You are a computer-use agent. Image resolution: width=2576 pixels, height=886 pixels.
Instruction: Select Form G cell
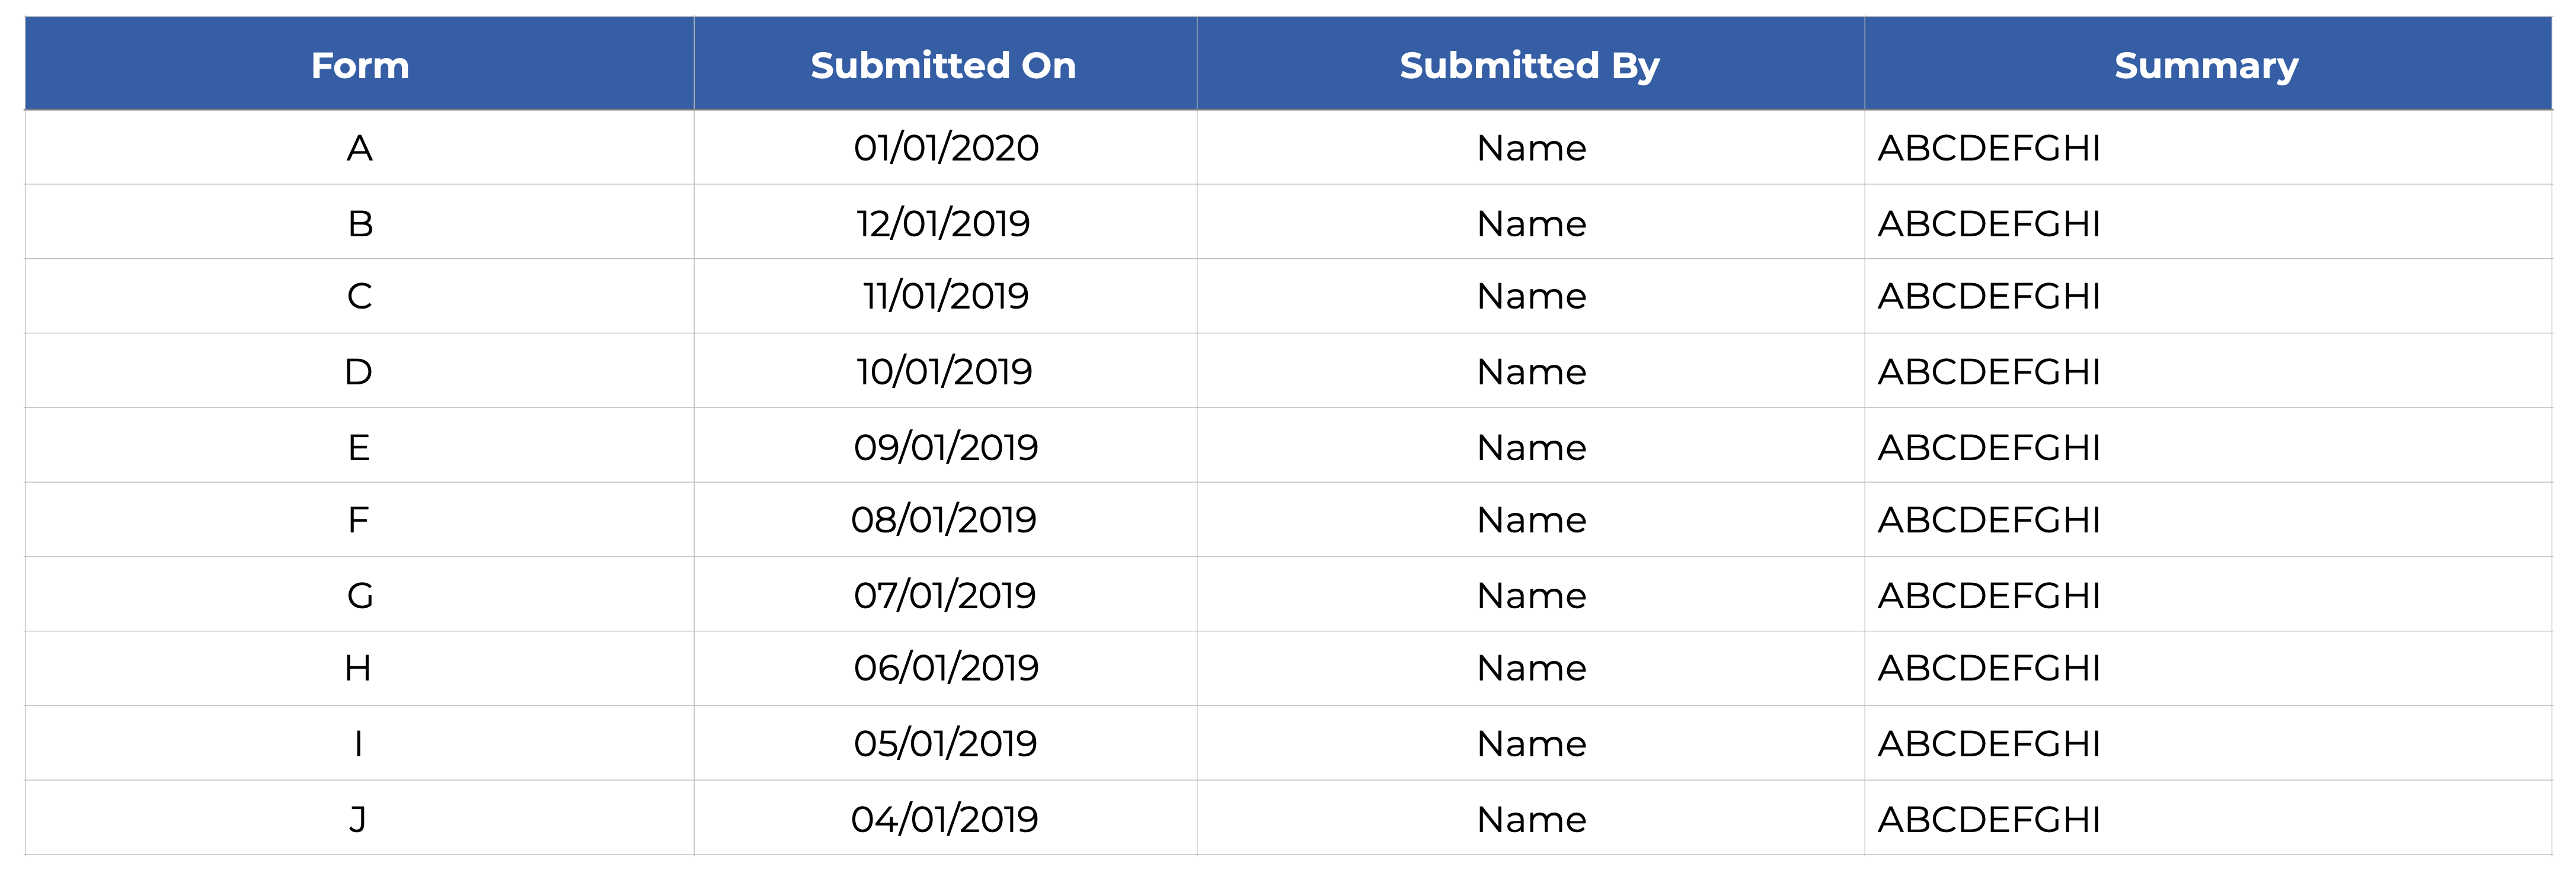click(x=360, y=595)
